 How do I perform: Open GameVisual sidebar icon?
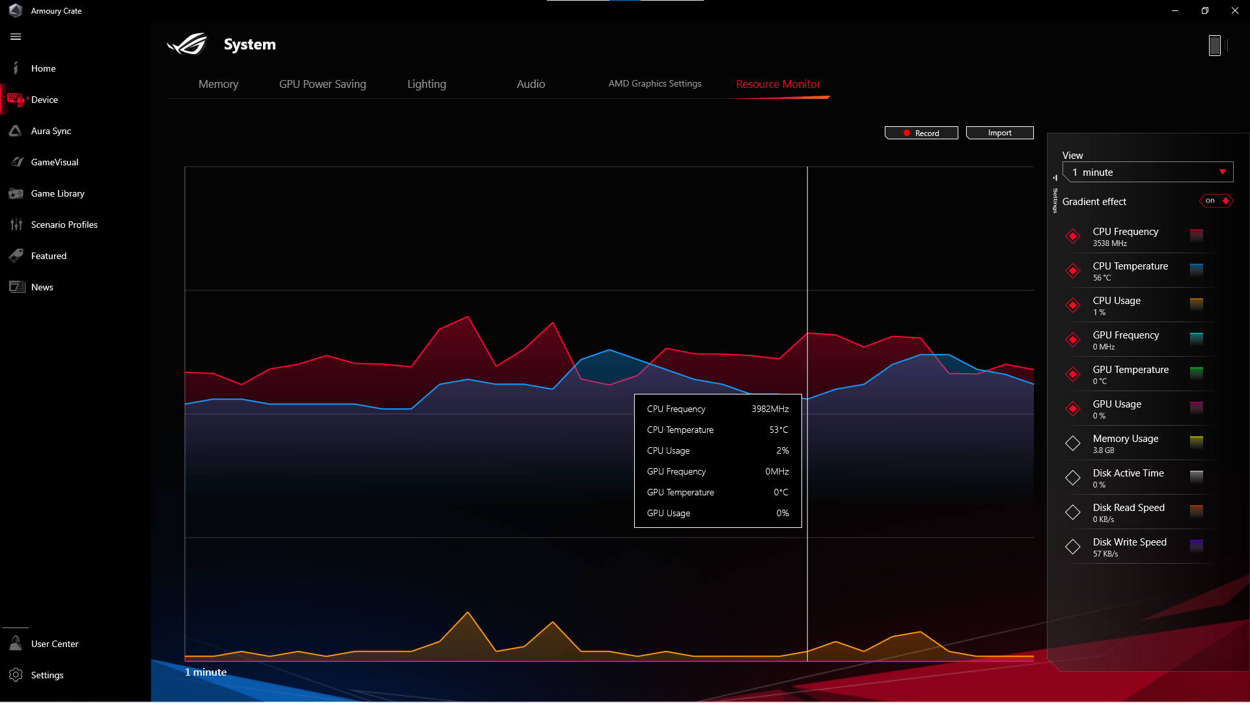16,162
